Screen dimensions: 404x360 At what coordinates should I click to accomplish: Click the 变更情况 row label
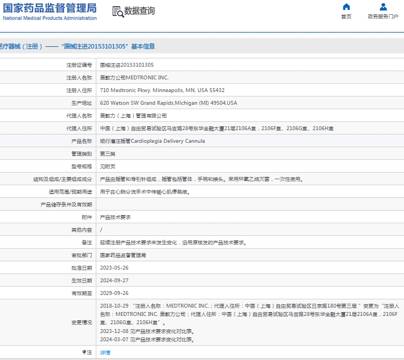pyautogui.click(x=81, y=323)
